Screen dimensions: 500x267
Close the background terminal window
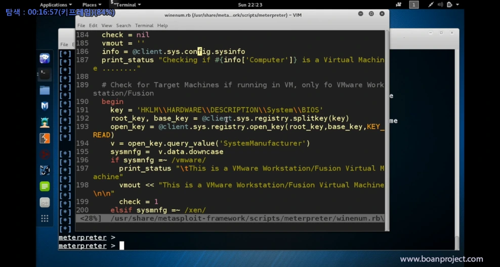[452, 33]
